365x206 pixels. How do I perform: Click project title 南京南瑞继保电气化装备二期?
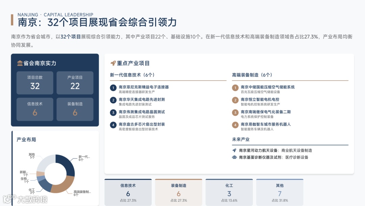266,112
